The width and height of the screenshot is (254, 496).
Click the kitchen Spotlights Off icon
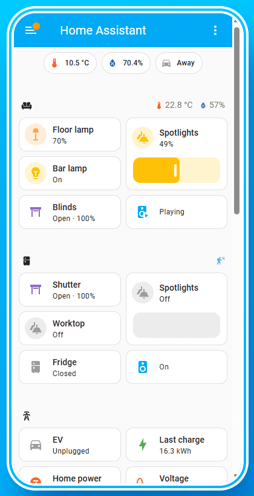tap(143, 293)
